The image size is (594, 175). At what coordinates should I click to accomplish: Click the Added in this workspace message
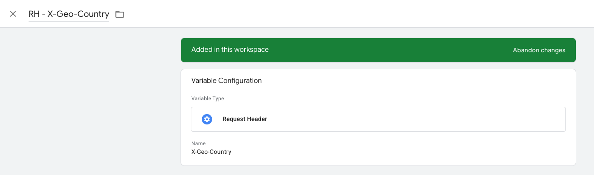[230, 50]
